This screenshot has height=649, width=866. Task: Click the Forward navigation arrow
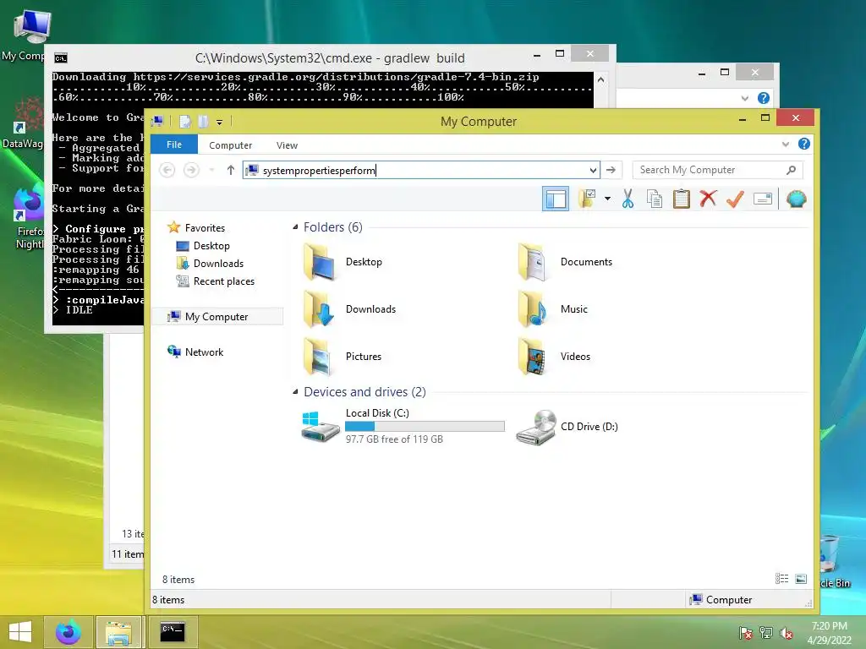click(191, 170)
